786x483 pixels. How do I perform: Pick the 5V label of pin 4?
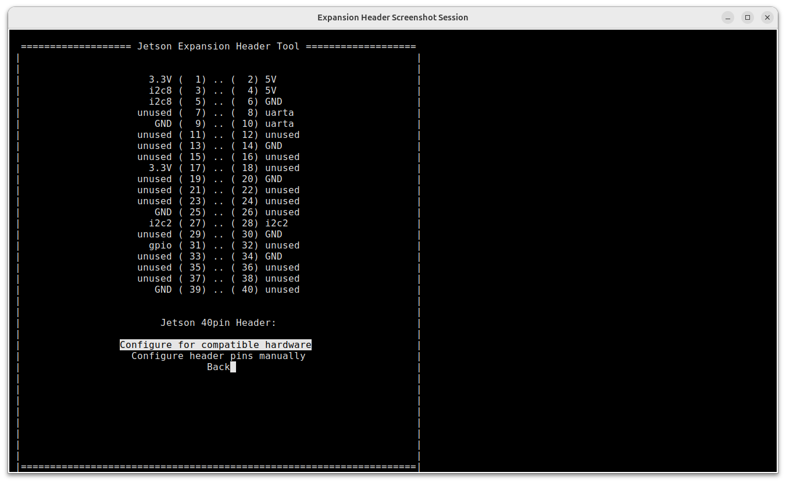[x=271, y=91]
